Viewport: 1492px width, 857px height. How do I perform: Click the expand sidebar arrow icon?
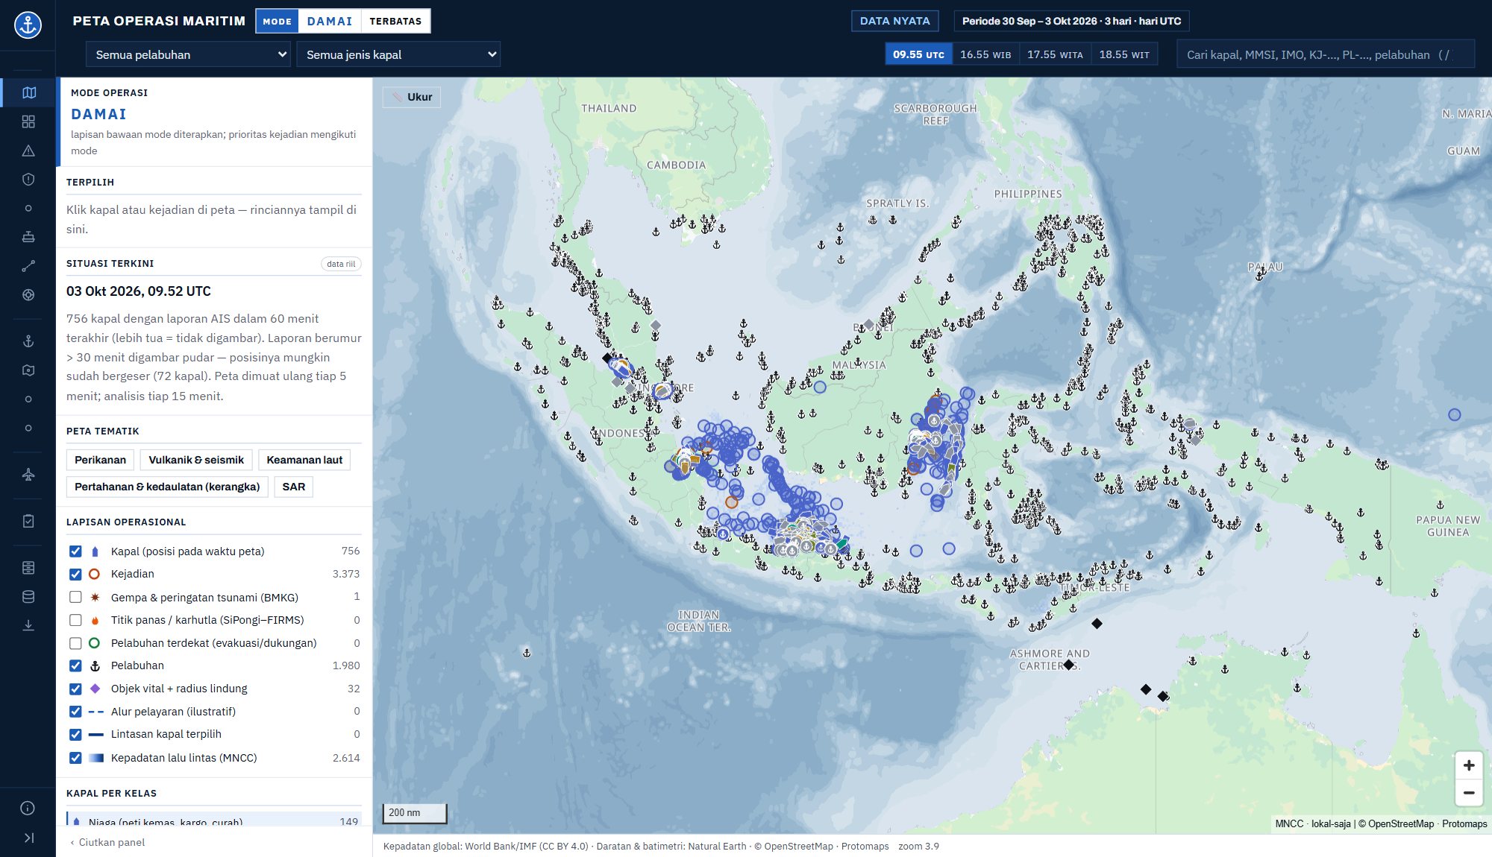28,838
